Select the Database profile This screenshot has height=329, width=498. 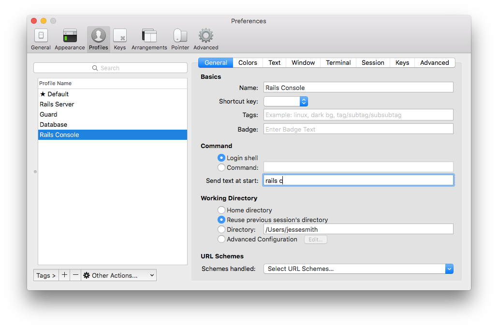tap(113, 125)
